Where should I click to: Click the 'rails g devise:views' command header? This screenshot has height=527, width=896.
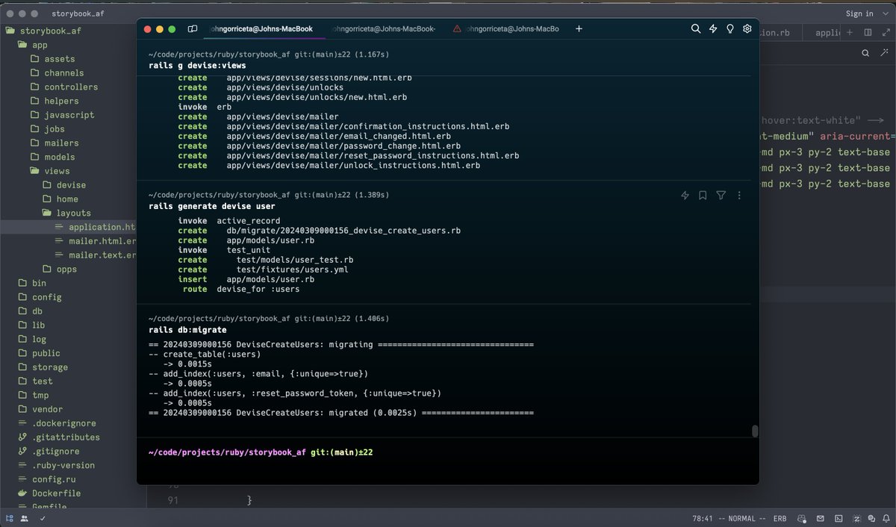click(197, 66)
